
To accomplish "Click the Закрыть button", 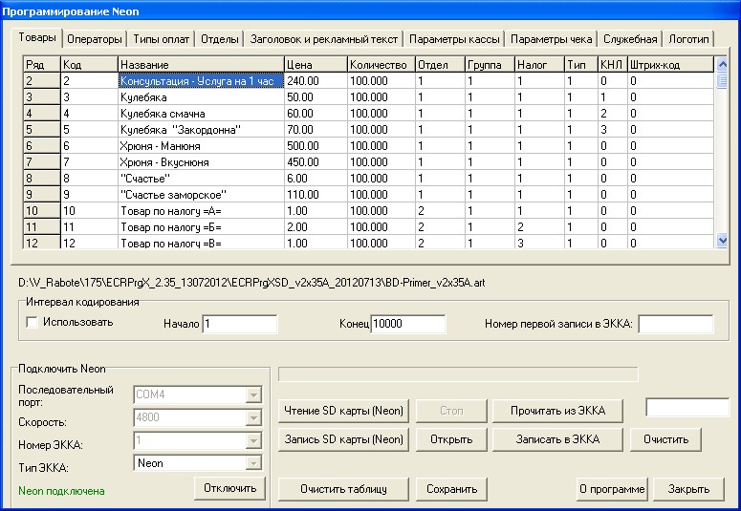I will point(688,489).
